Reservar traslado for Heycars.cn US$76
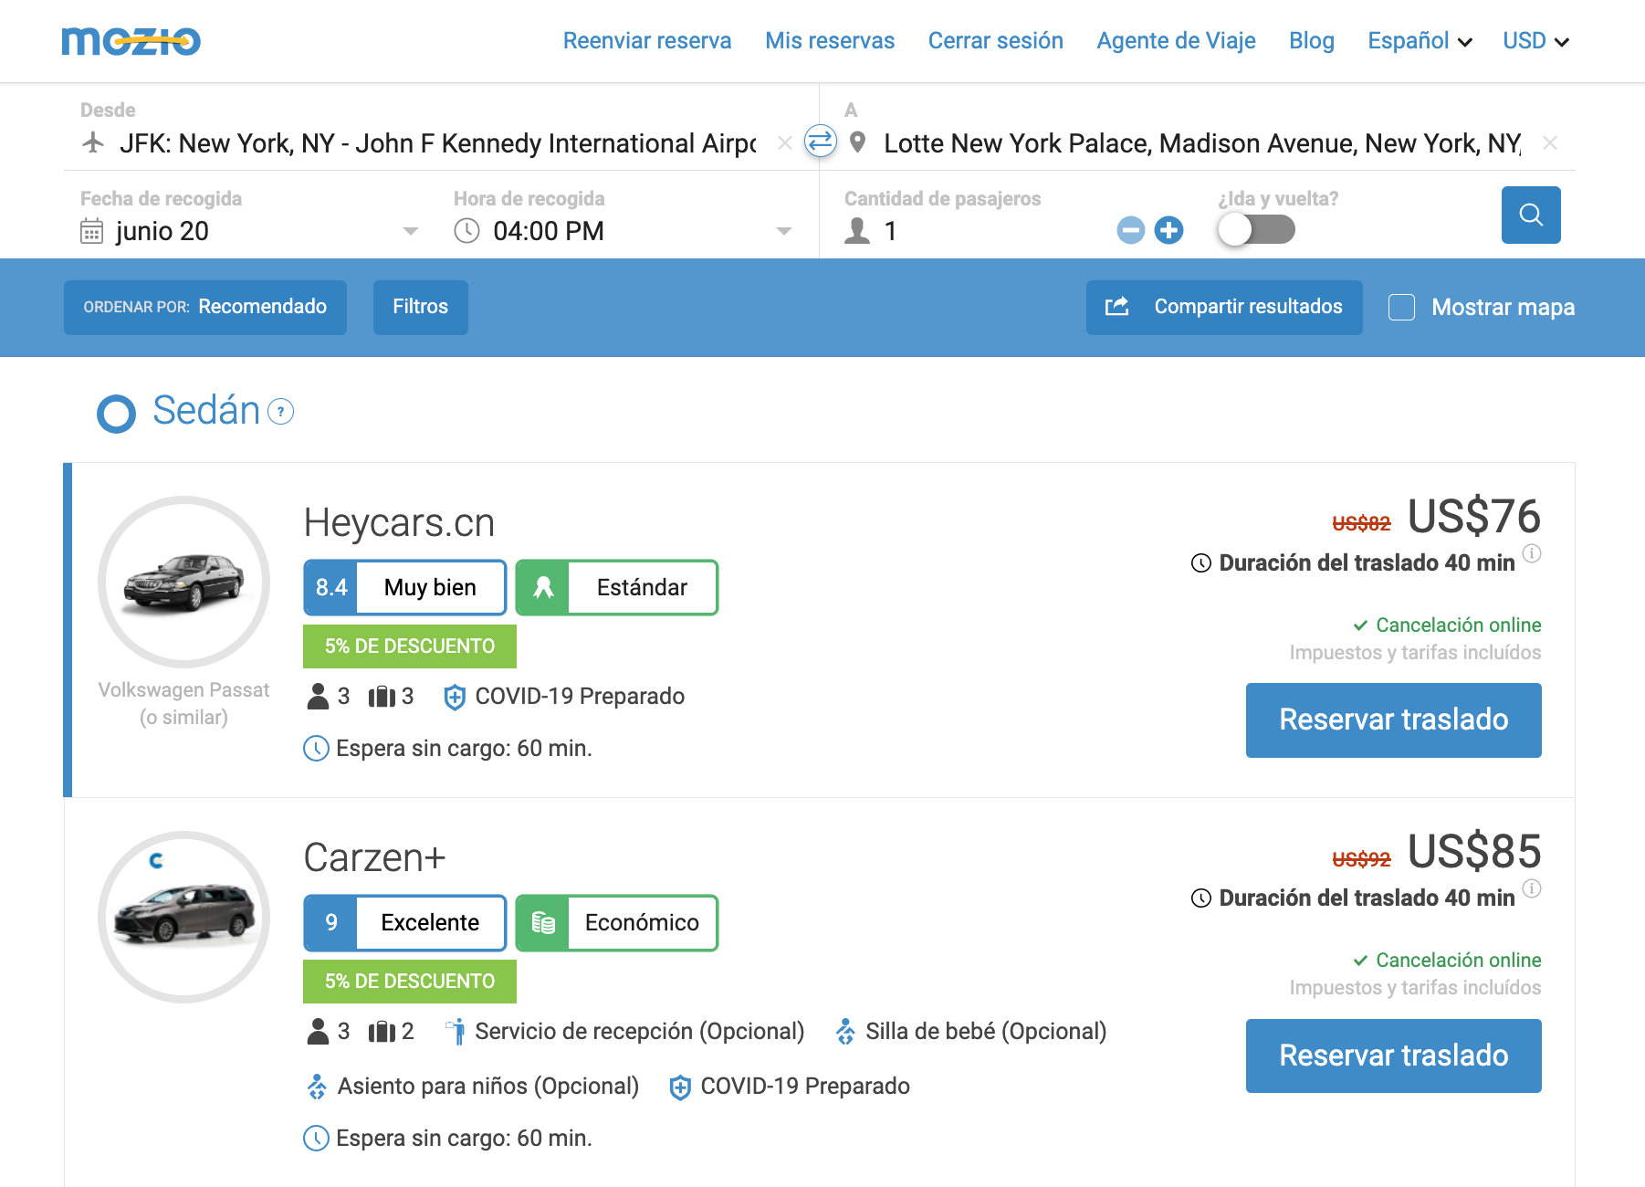Screen dimensions: 1645x1187 (x=1393, y=720)
